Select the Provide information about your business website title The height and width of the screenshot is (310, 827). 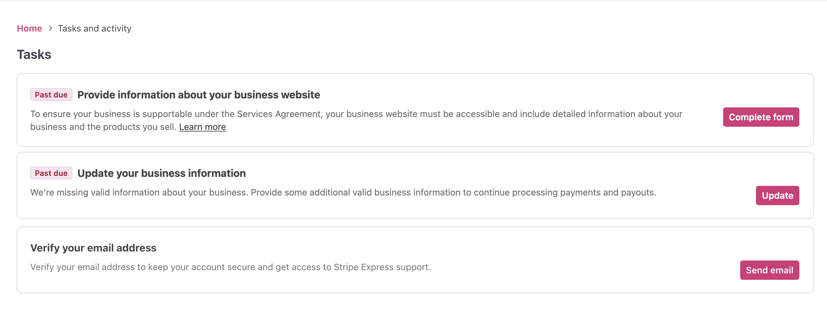[x=199, y=95]
